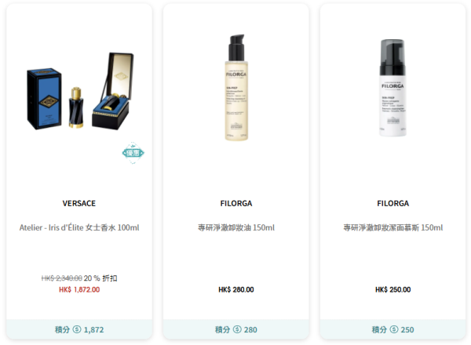Open the Filorga cleansing oil bottle image

(x=236, y=87)
